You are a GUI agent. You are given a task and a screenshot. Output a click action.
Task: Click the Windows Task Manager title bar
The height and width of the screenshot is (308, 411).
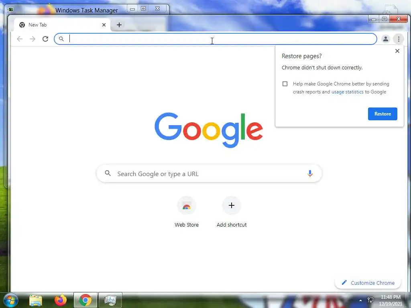[x=87, y=10]
